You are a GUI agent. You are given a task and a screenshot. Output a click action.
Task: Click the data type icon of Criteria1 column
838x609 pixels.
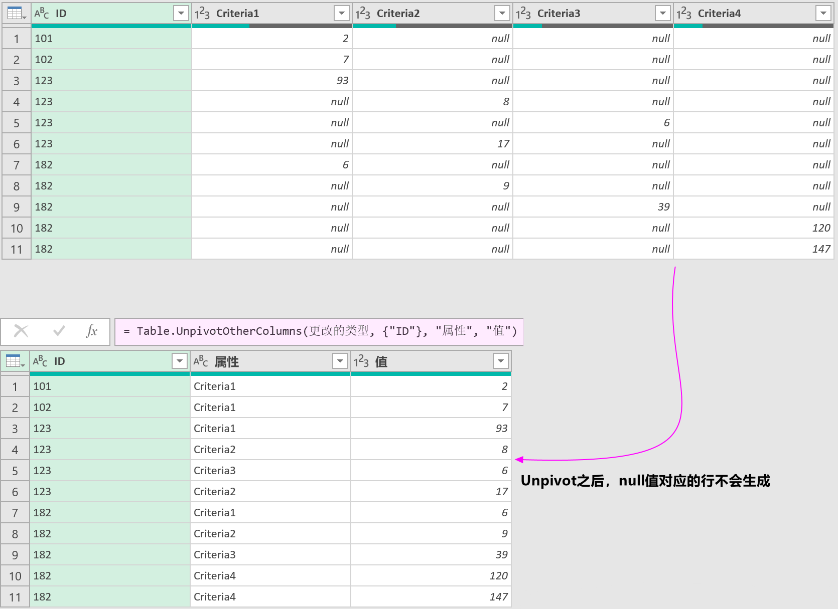pos(202,14)
